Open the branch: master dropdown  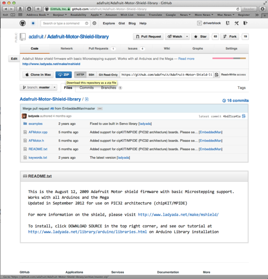39,88
